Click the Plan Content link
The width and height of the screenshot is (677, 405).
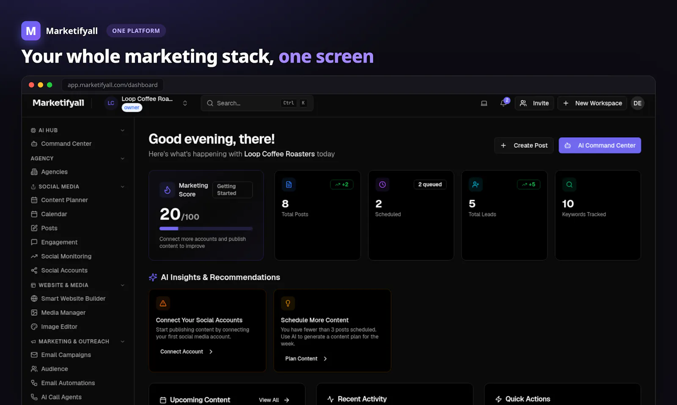(306, 358)
